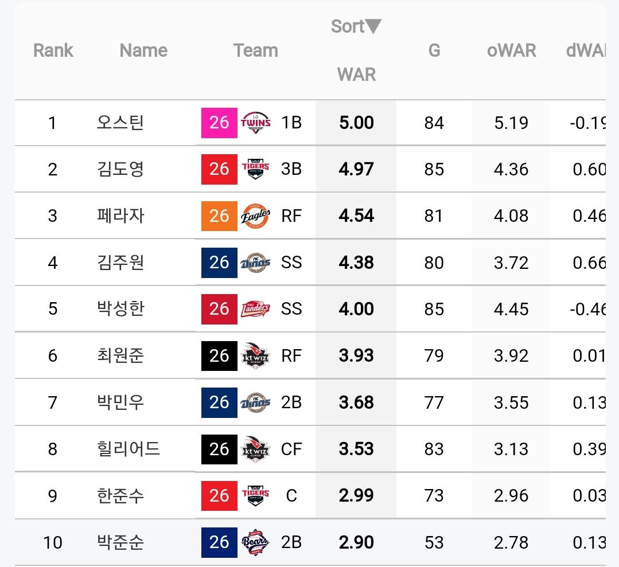
Task: Open player 한준수's name link
Action: (x=120, y=495)
